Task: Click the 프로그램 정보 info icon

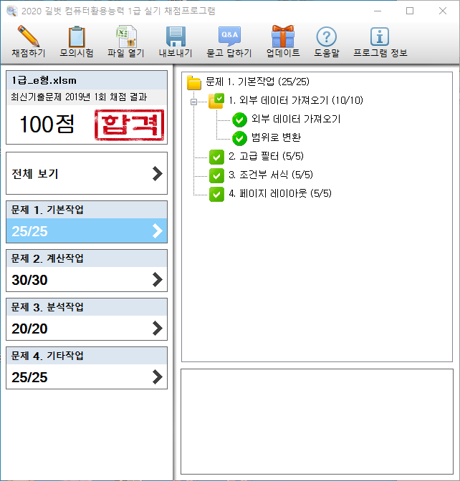Action: pyautogui.click(x=378, y=37)
